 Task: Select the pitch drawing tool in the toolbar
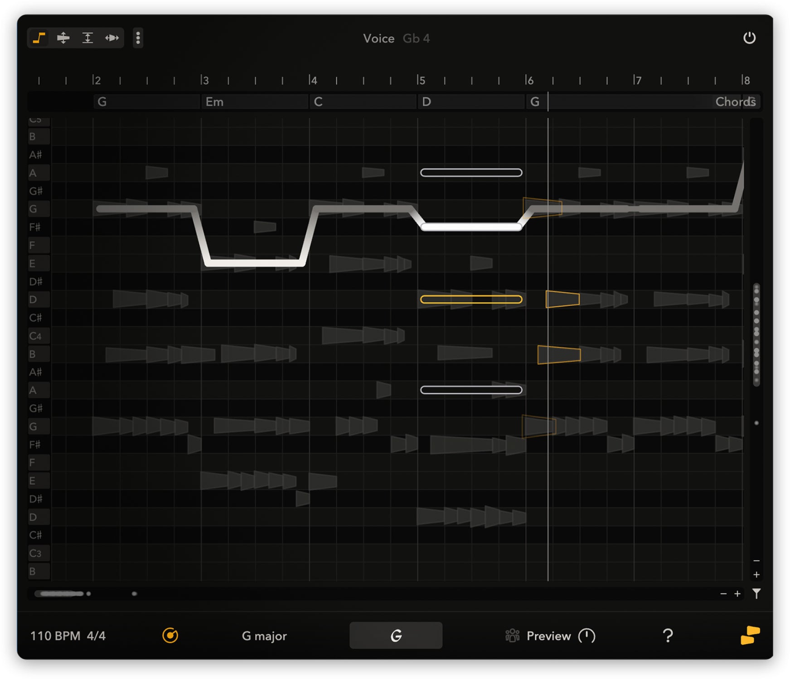[39, 38]
